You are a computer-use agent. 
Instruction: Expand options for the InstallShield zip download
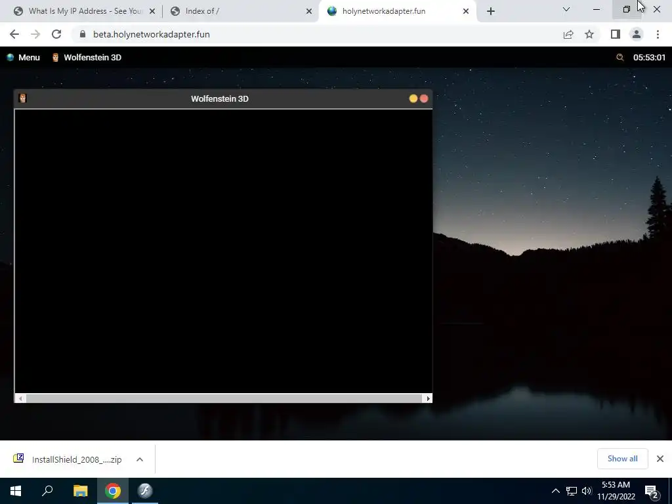[140, 459]
